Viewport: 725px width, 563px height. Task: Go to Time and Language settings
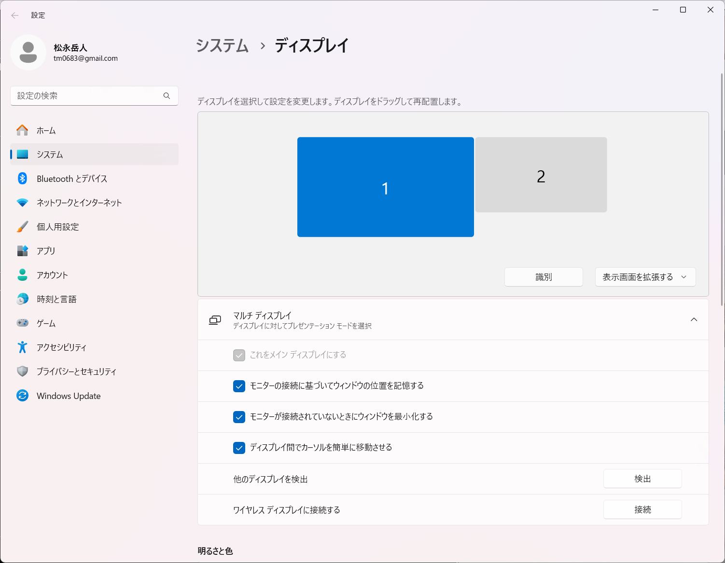click(56, 299)
